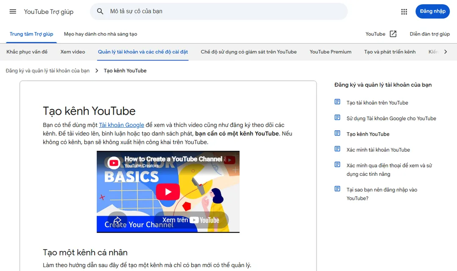Click Xem trên YouTube on video

(x=190, y=220)
